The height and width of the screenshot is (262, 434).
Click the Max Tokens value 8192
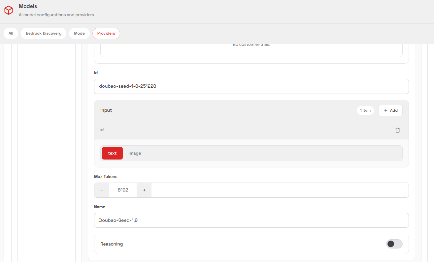click(123, 190)
